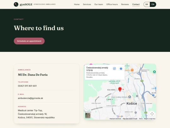Open the map's view larger map icon
The image size is (170, 128).
point(114,69)
